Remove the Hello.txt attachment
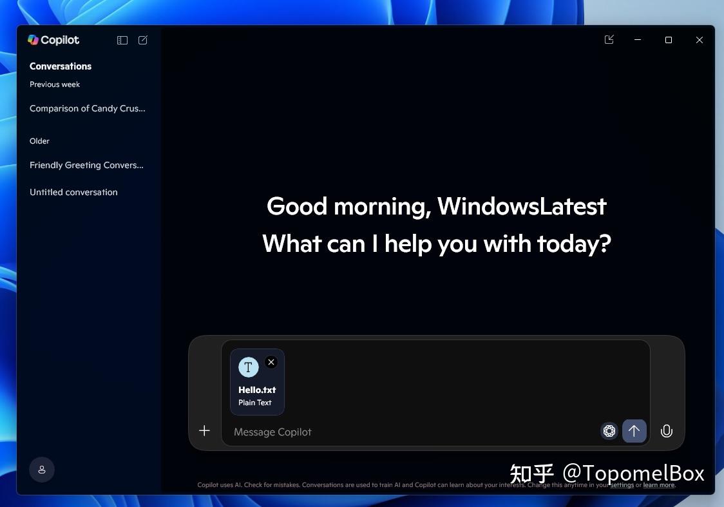The width and height of the screenshot is (724, 507). pos(271,362)
